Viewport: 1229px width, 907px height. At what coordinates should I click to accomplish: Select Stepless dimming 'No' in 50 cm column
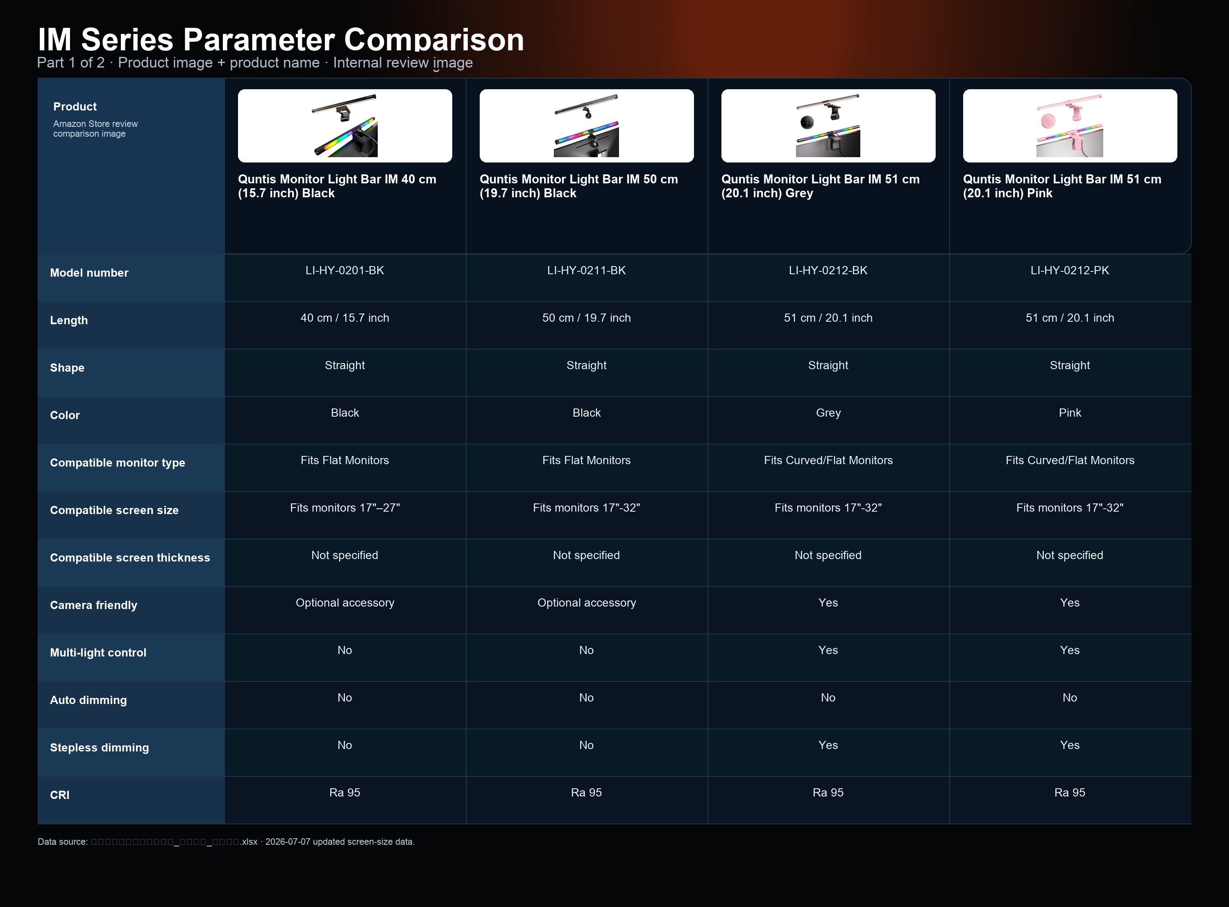(586, 745)
